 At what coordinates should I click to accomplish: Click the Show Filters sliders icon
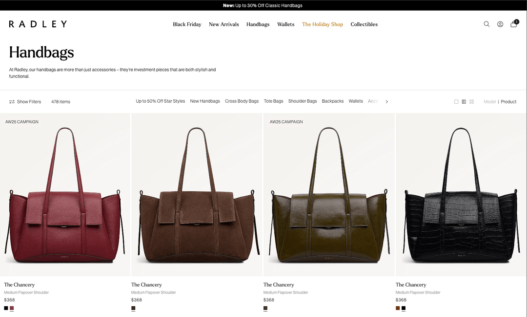12,102
